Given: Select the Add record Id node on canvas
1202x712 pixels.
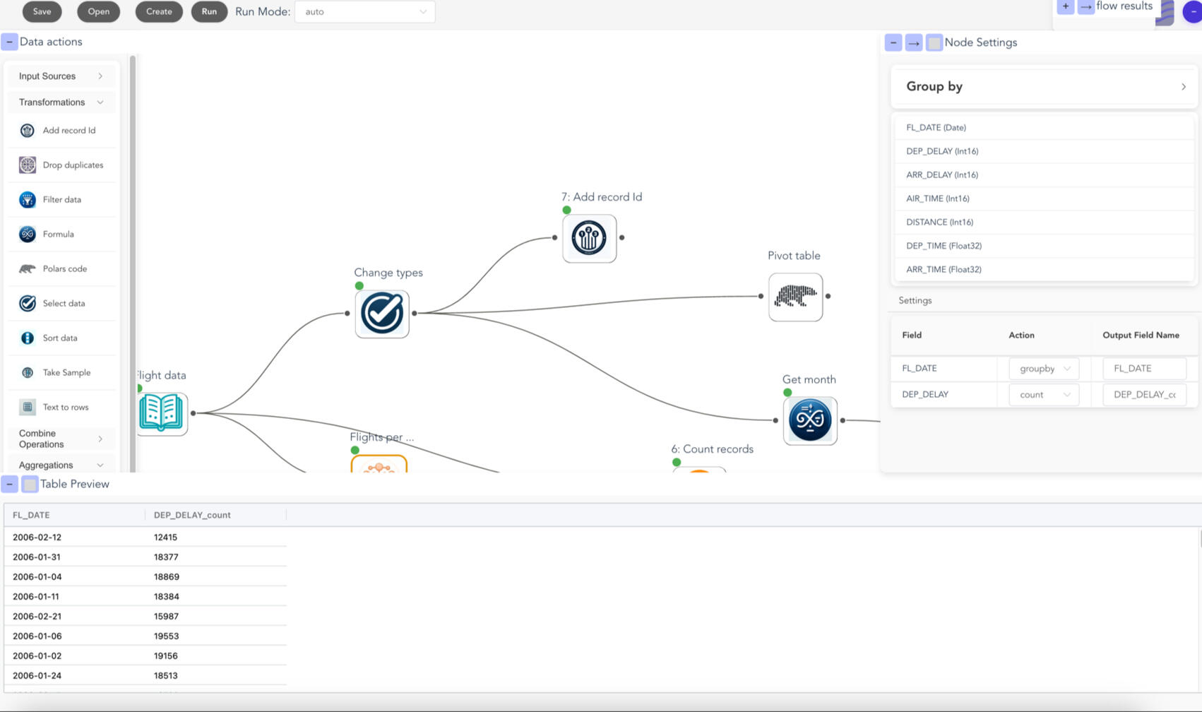Looking at the screenshot, I should coord(589,238).
